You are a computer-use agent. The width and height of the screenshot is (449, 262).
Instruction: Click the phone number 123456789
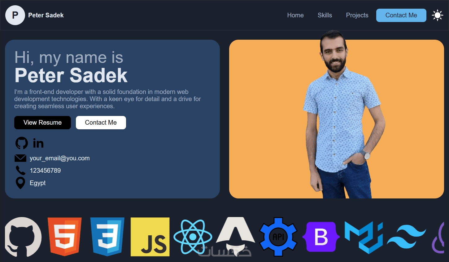(x=45, y=171)
